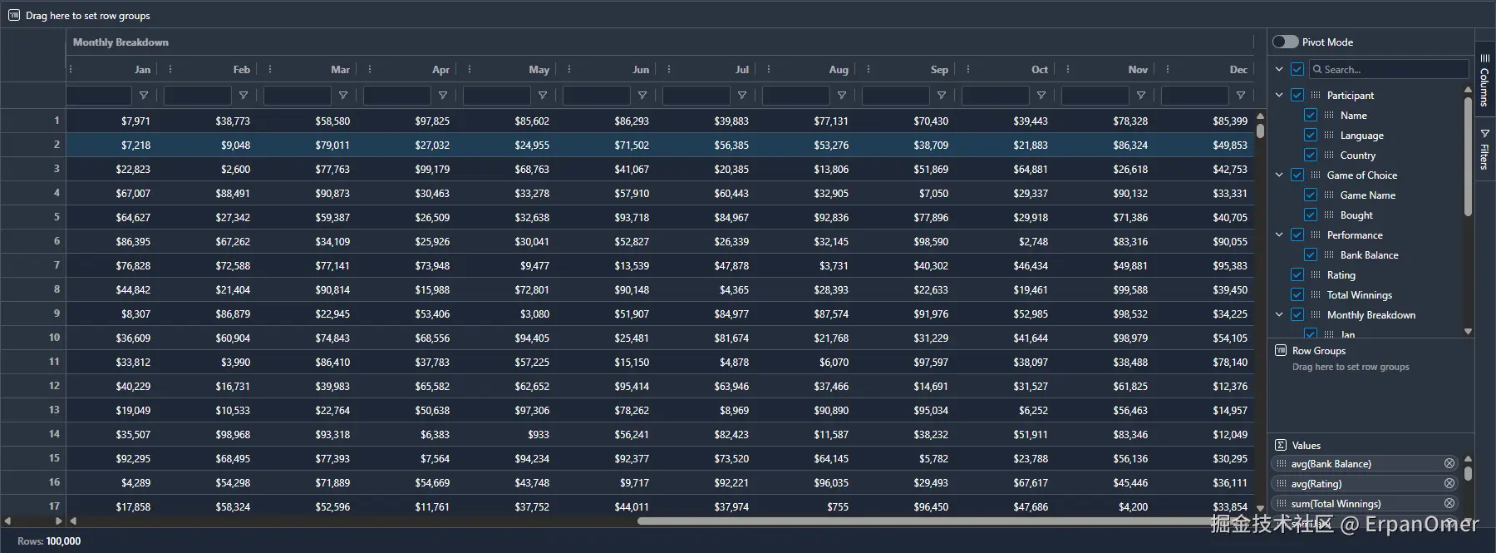Viewport: 1496px width, 553px height.
Task: Collapse the Monthly Breakdown group in the columns list
Action: (x=1279, y=315)
